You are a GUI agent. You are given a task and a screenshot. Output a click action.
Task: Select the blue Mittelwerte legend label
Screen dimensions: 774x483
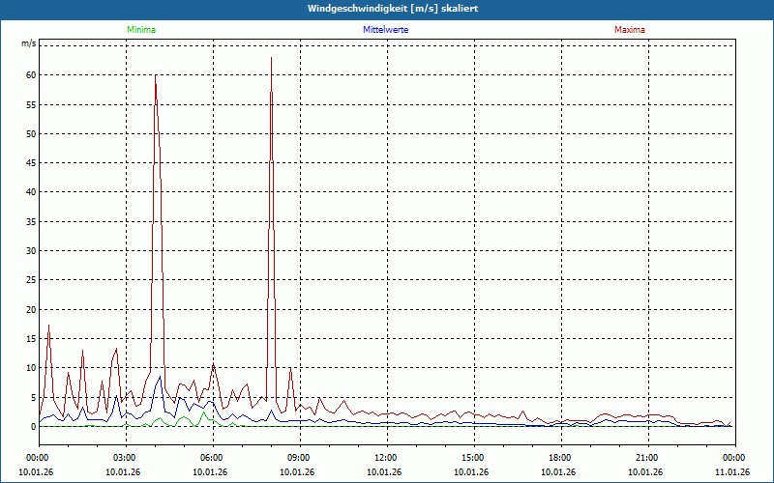click(385, 30)
